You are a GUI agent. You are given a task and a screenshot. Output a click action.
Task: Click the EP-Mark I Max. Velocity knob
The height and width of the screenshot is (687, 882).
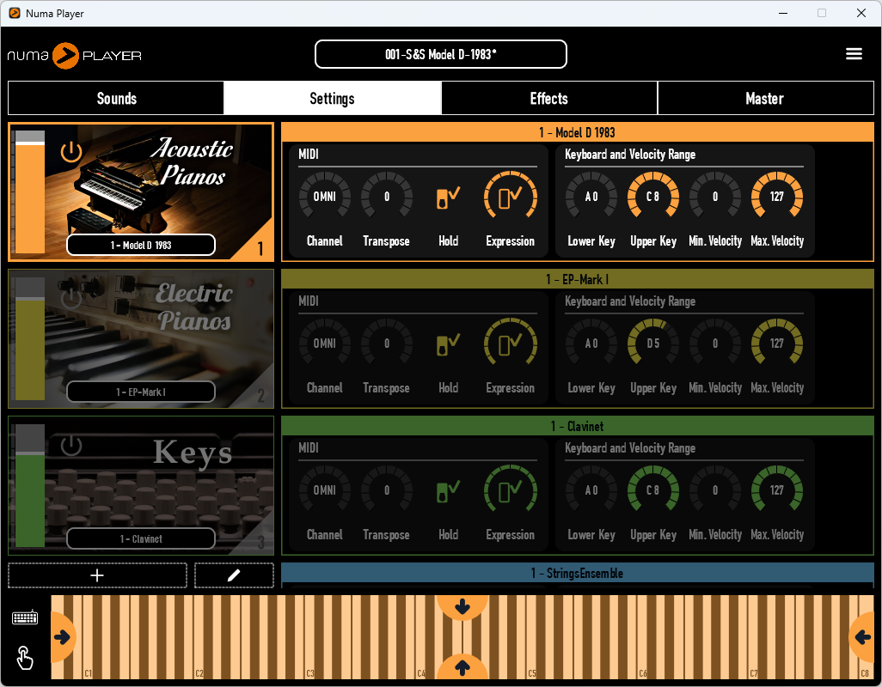[777, 343]
